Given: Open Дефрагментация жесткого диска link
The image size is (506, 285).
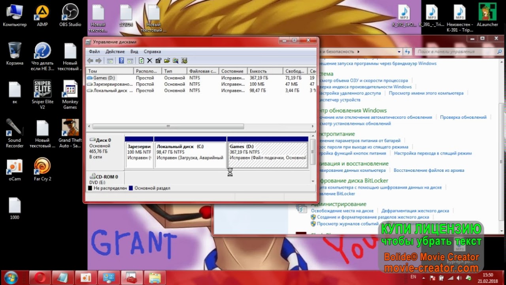Looking at the screenshot, I should click(x=415, y=211).
